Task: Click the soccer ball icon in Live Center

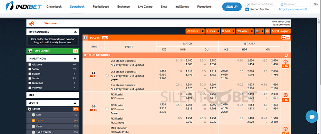Action: click(x=30, y=51)
